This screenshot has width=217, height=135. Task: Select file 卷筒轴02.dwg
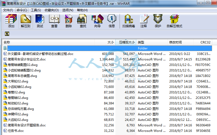(18, 98)
